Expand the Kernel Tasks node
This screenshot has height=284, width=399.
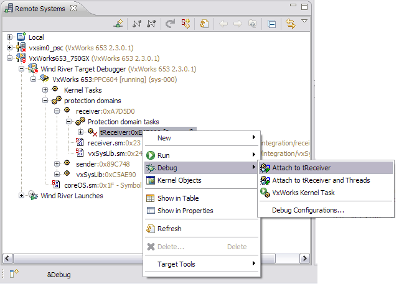45,89
